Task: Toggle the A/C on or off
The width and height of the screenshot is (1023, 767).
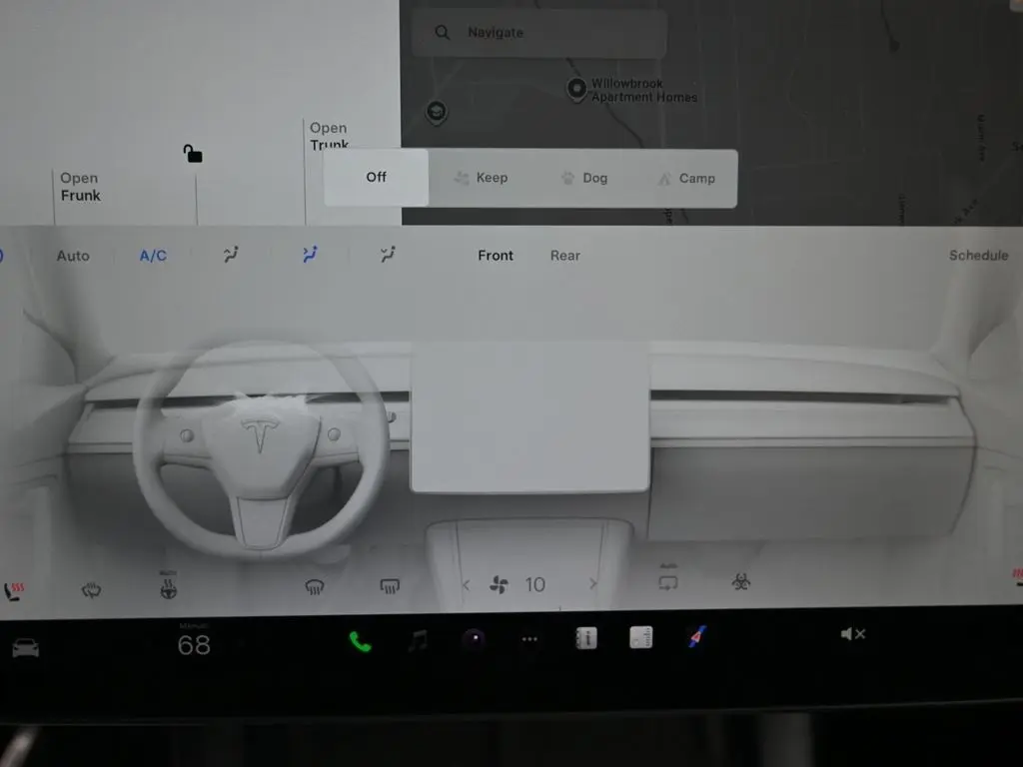Action: coord(153,256)
